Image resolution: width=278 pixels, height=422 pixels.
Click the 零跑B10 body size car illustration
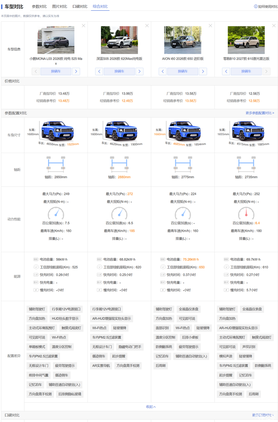tap(248, 131)
